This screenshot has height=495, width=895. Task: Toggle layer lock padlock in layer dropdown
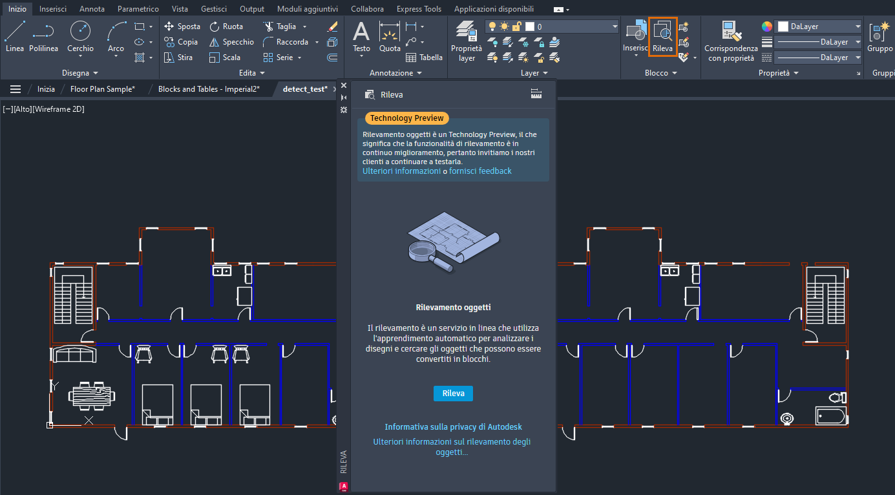coord(516,26)
